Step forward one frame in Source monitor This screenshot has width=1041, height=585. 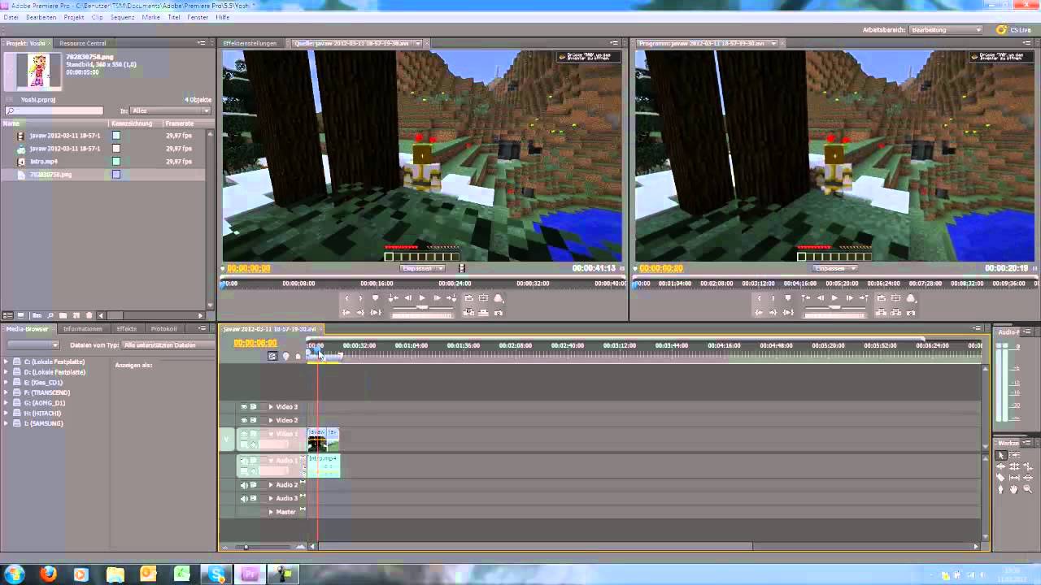coord(437,298)
